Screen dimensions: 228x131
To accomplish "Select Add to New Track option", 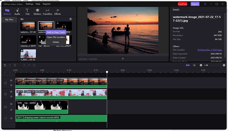I will tap(56, 32).
